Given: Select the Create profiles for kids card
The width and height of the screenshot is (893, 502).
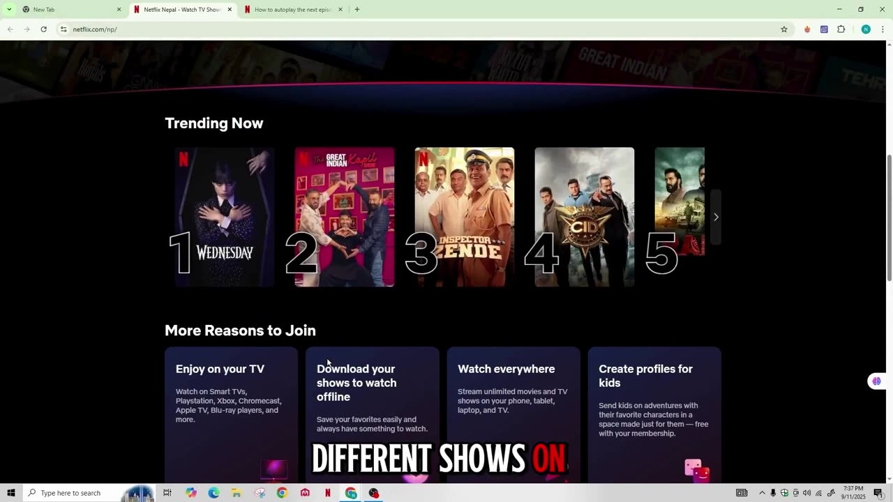Looking at the screenshot, I should [x=654, y=415].
